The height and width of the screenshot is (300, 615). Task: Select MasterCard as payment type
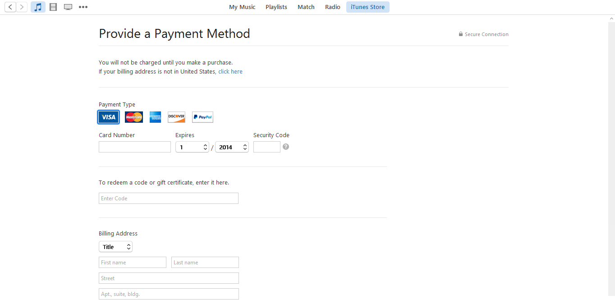(x=134, y=117)
